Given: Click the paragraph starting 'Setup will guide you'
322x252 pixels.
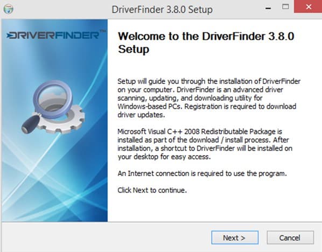Looking at the screenshot, I should [x=209, y=98].
